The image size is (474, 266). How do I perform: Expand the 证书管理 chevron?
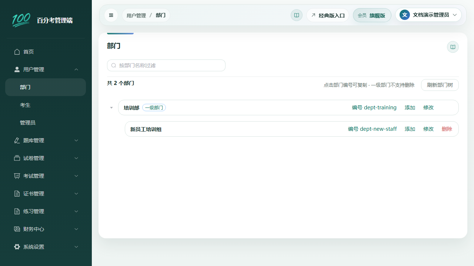[76, 194]
